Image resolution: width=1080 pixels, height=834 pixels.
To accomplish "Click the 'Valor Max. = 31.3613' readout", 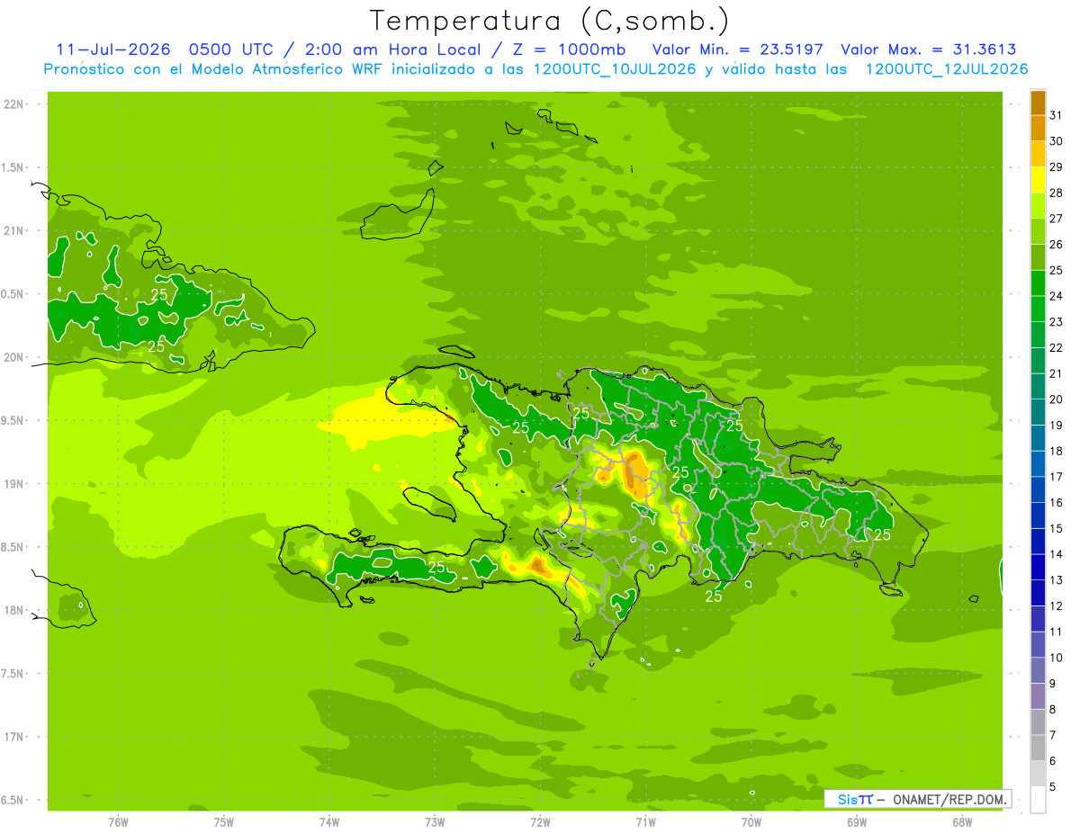I will [929, 49].
